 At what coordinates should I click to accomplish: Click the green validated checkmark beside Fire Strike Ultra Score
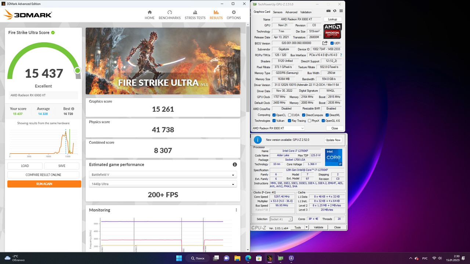[x=53, y=33]
